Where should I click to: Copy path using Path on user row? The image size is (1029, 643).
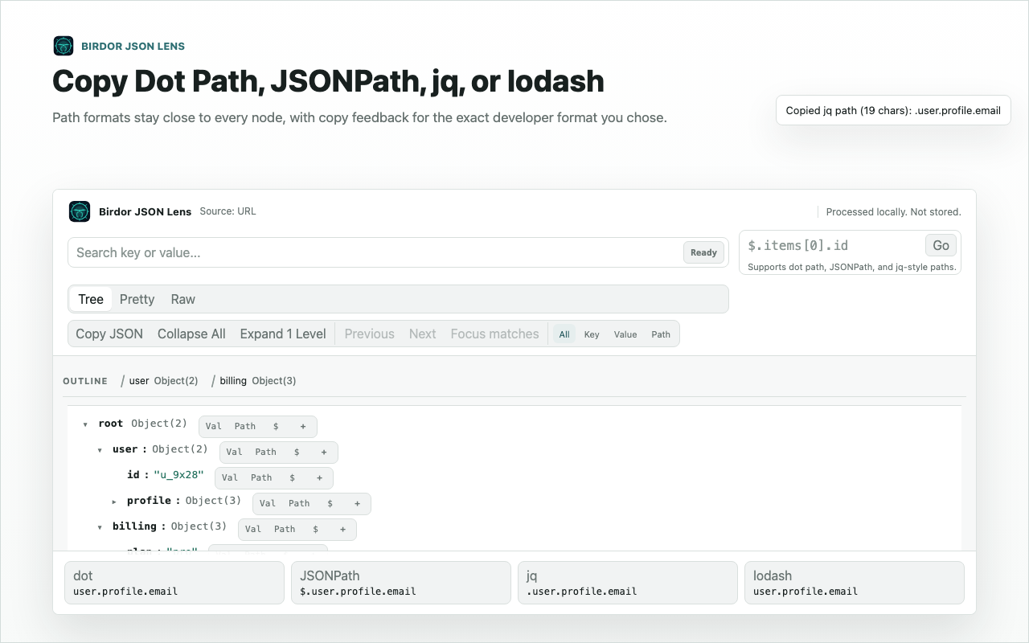pyautogui.click(x=266, y=452)
